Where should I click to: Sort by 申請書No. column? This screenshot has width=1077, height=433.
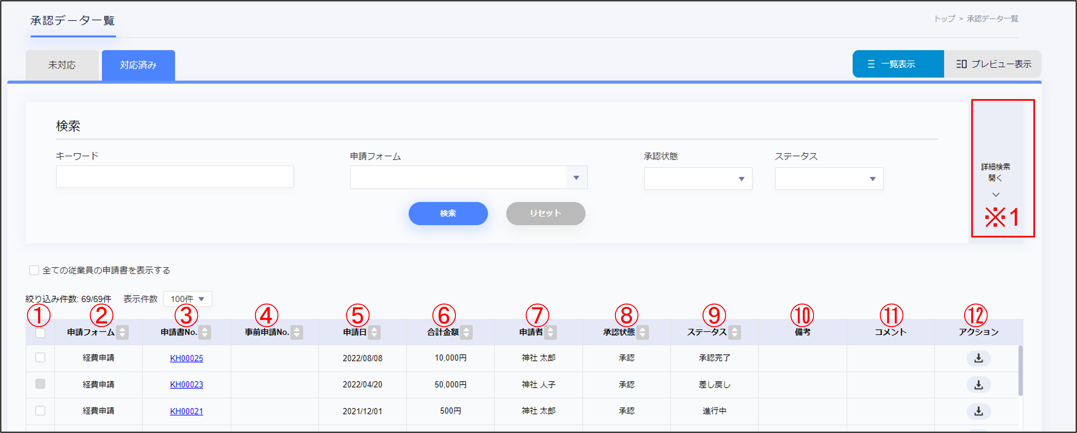(x=205, y=332)
